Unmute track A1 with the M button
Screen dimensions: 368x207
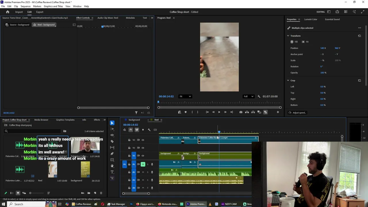[x=143, y=164]
